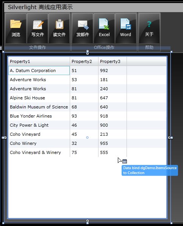Select the A. Datum Corporation cell

39,71
